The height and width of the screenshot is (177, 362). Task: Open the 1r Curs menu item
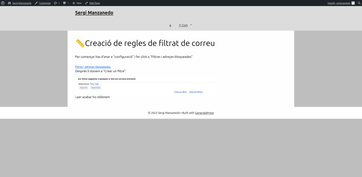(183, 25)
